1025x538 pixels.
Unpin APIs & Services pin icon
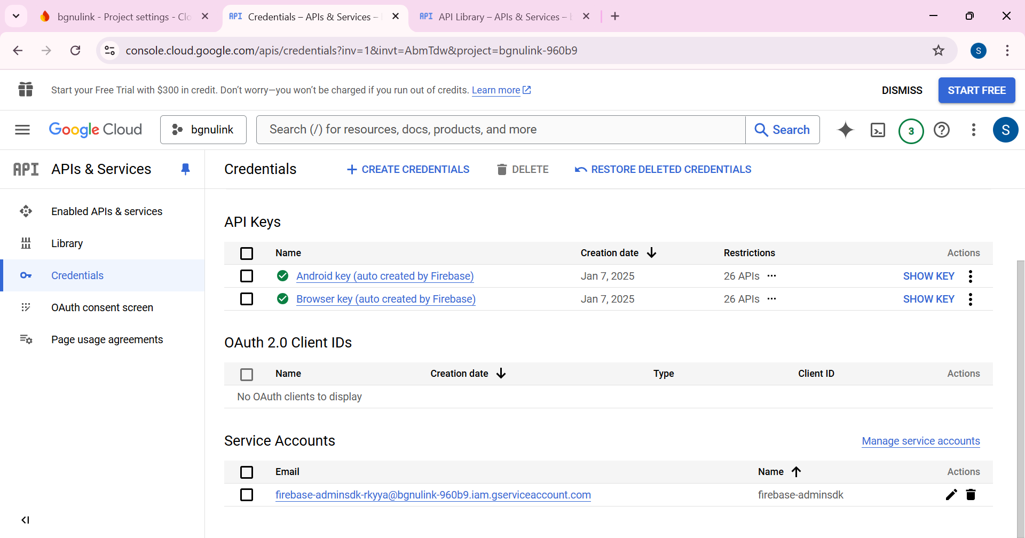click(185, 169)
